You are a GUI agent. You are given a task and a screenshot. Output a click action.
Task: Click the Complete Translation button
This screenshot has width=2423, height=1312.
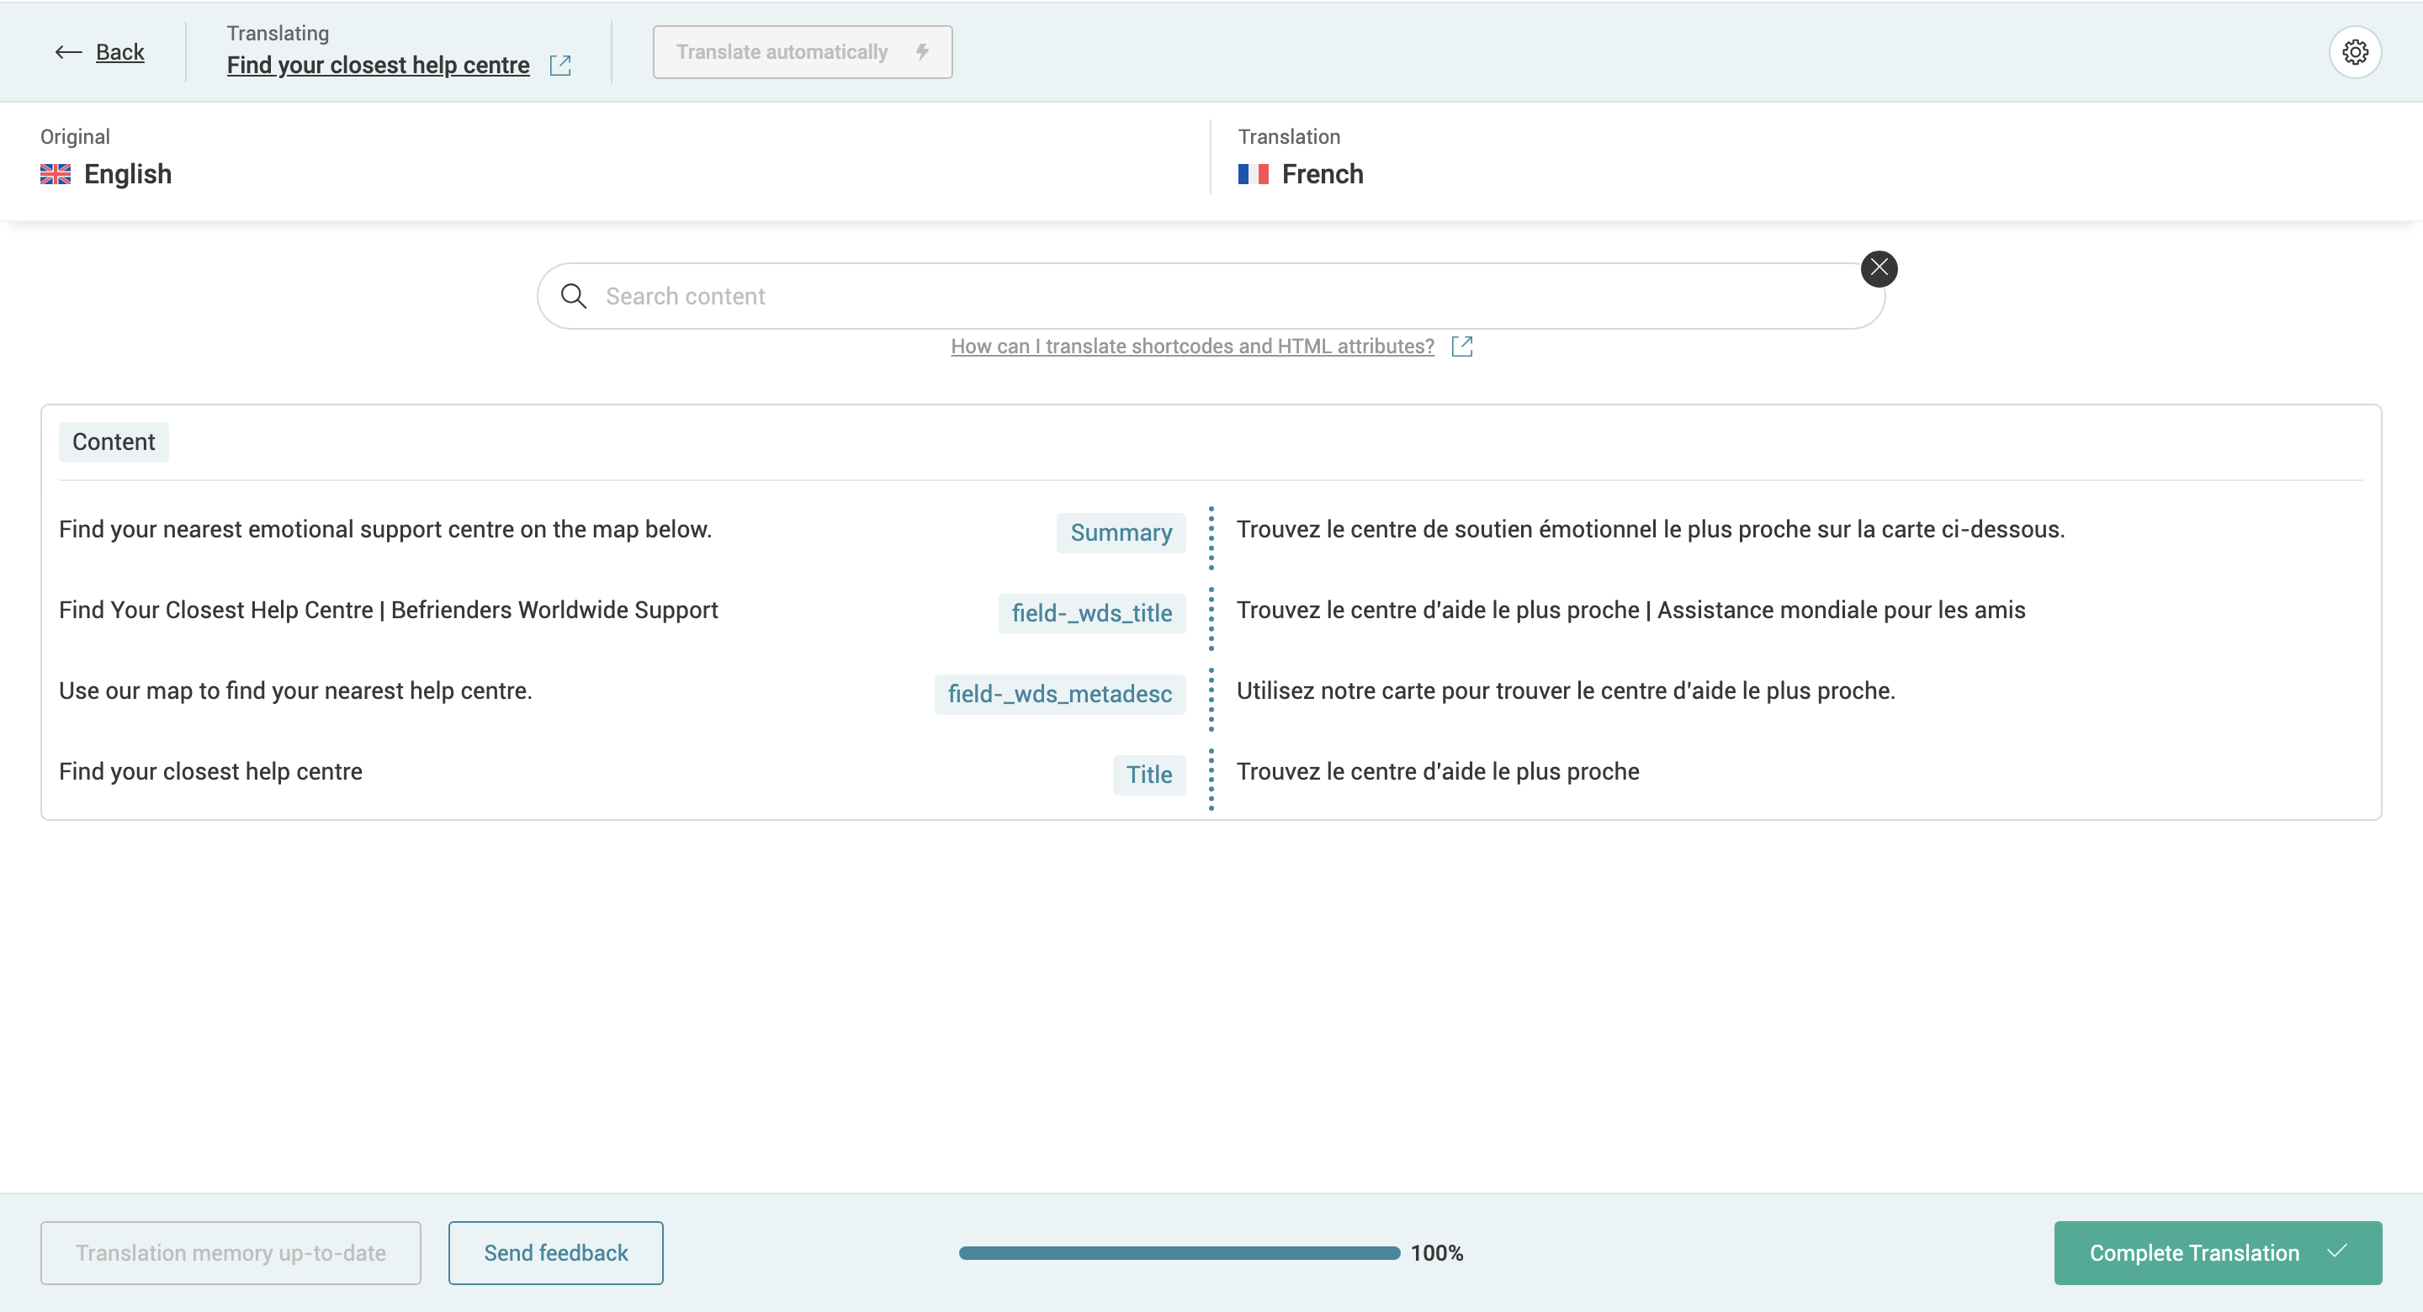click(2217, 1254)
